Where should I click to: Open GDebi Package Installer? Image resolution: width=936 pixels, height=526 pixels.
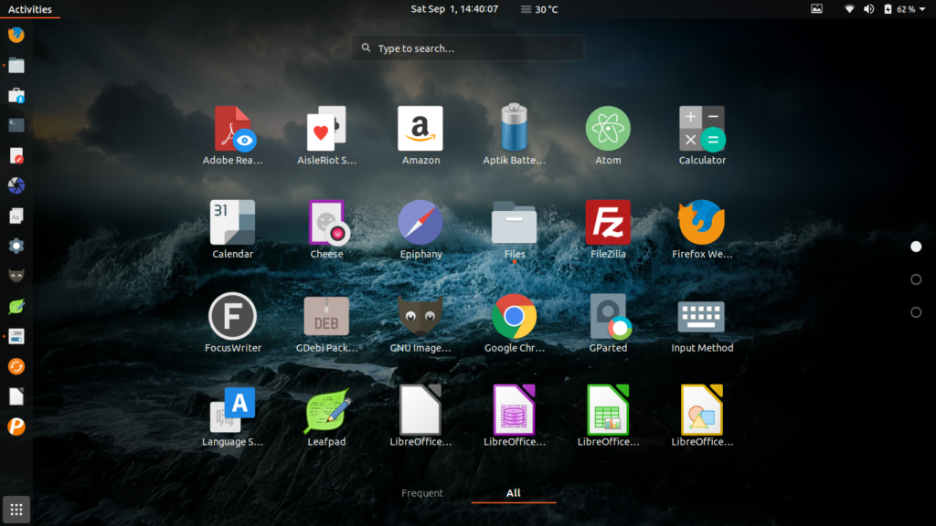(326, 322)
